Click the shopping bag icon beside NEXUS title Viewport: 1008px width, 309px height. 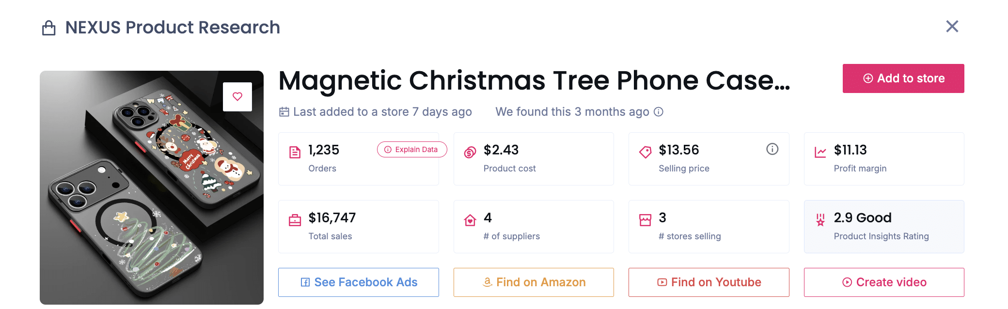49,28
